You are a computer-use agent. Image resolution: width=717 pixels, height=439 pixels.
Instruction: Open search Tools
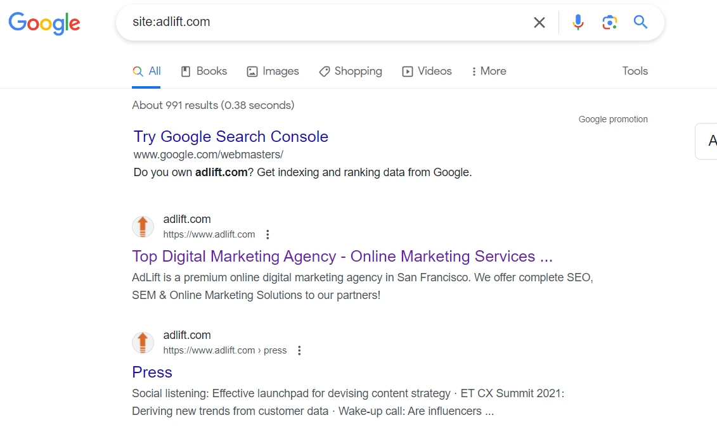coord(635,71)
